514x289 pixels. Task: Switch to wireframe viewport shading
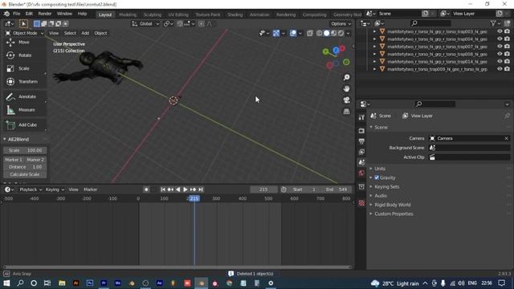pos(320,33)
